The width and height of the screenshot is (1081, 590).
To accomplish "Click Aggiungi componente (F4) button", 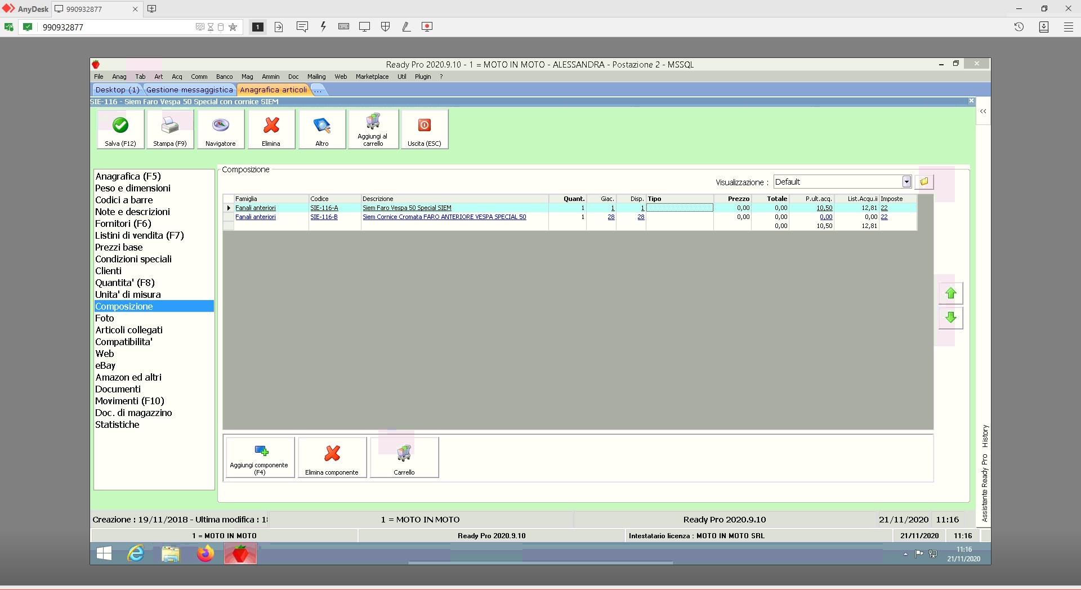I will pos(260,458).
